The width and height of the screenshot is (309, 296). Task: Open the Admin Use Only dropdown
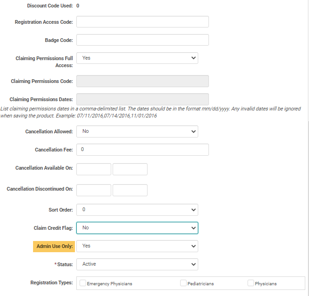pyautogui.click(x=137, y=246)
